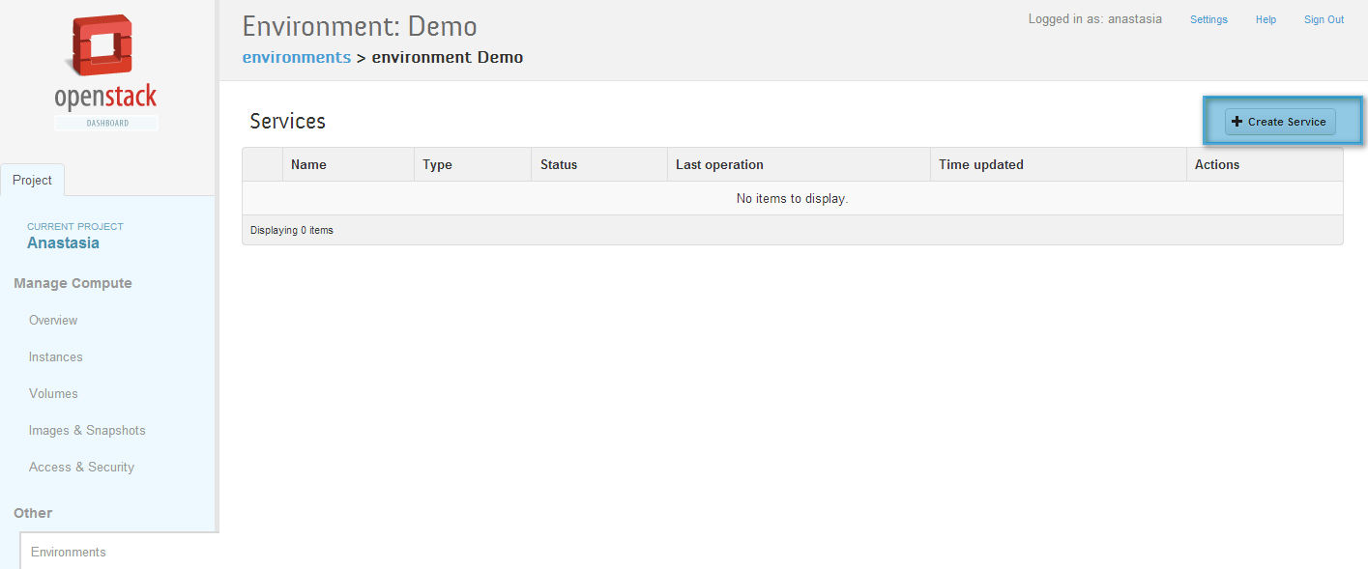Click the Type column header
The width and height of the screenshot is (1368, 569).
tap(437, 164)
